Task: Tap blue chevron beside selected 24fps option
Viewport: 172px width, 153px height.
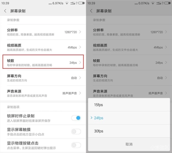Action: click(91, 118)
